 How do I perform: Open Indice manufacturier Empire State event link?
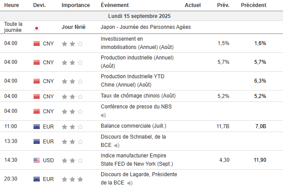click(x=136, y=160)
